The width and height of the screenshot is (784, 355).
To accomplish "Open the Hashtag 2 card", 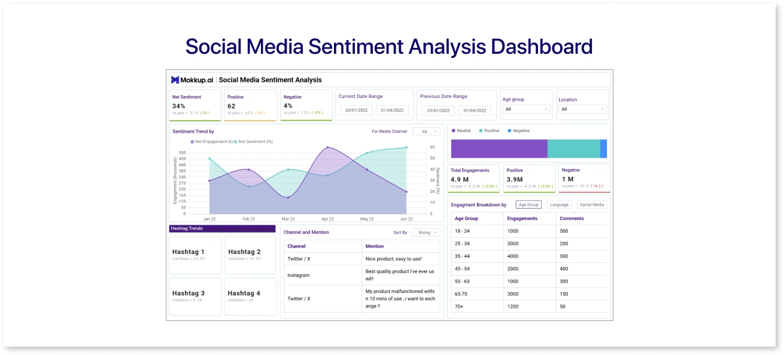I will pyautogui.click(x=251, y=255).
